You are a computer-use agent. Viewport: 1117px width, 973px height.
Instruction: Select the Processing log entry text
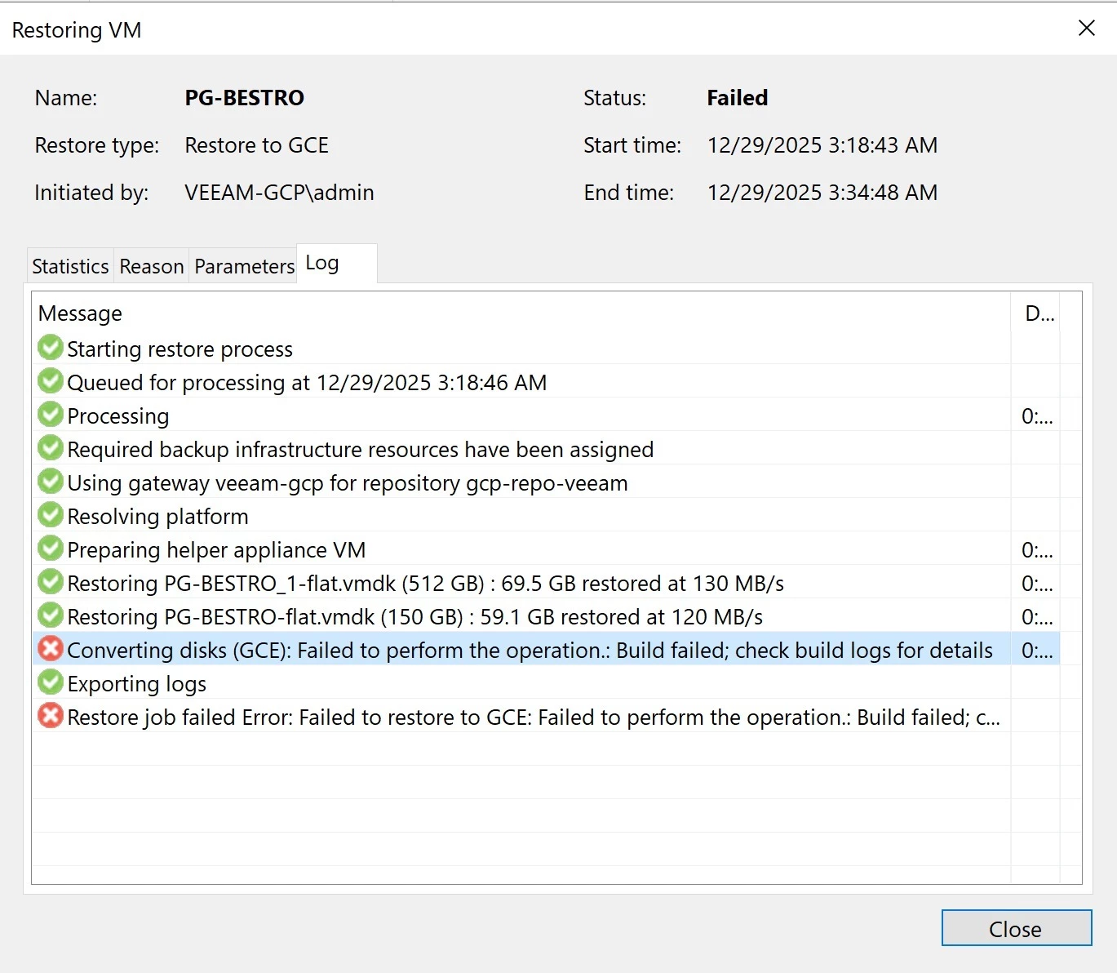point(118,416)
